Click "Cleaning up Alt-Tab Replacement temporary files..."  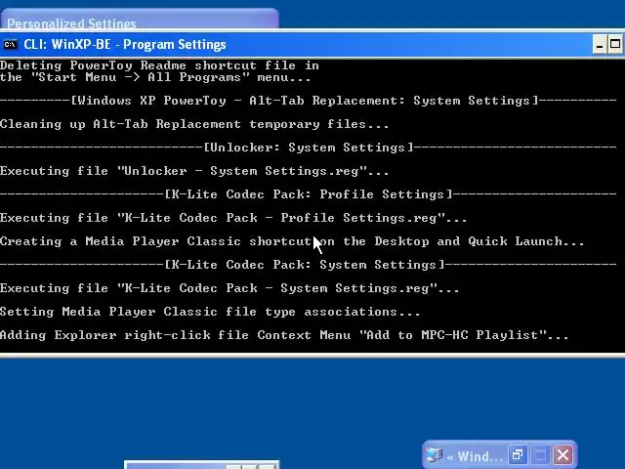coord(194,124)
